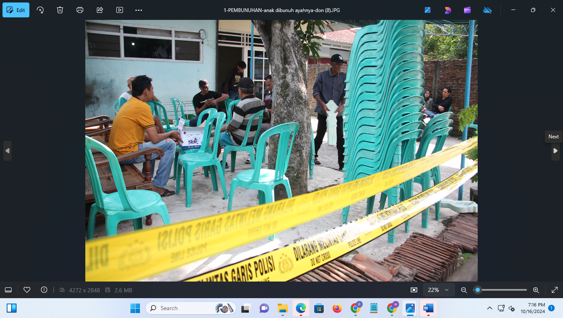Minimize the Photos window
563x318 pixels.
coord(513,10)
